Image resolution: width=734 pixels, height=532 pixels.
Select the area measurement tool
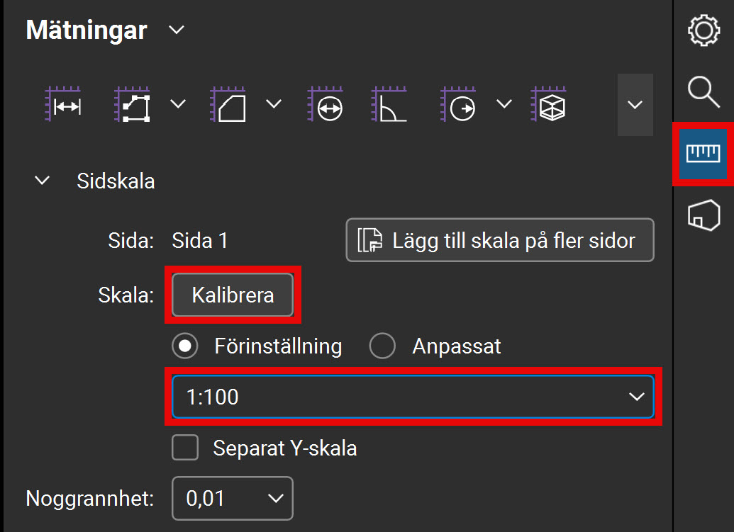point(228,105)
